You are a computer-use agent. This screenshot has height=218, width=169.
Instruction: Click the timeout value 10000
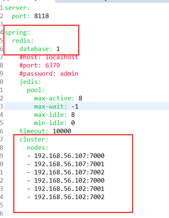click(62, 131)
